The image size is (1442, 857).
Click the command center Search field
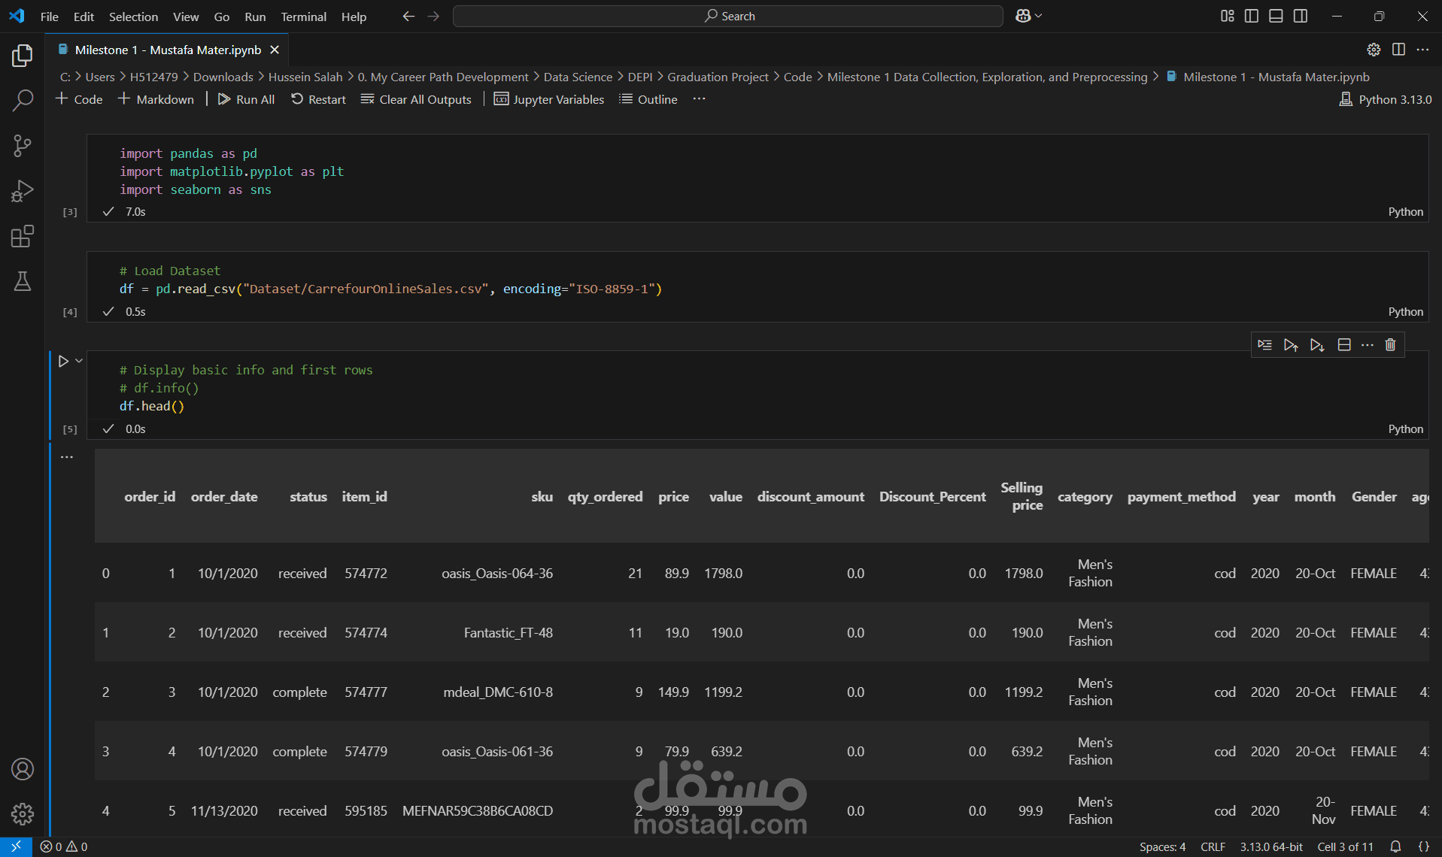pos(728,16)
